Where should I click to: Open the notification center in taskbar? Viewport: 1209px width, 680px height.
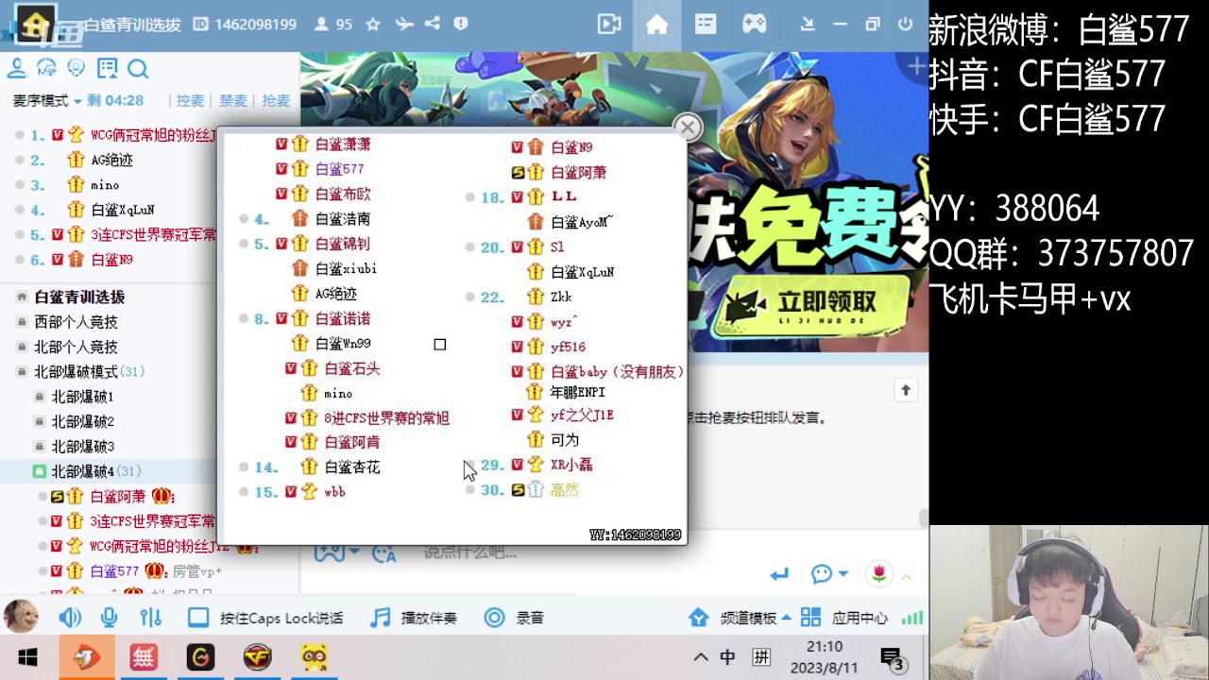click(x=893, y=658)
